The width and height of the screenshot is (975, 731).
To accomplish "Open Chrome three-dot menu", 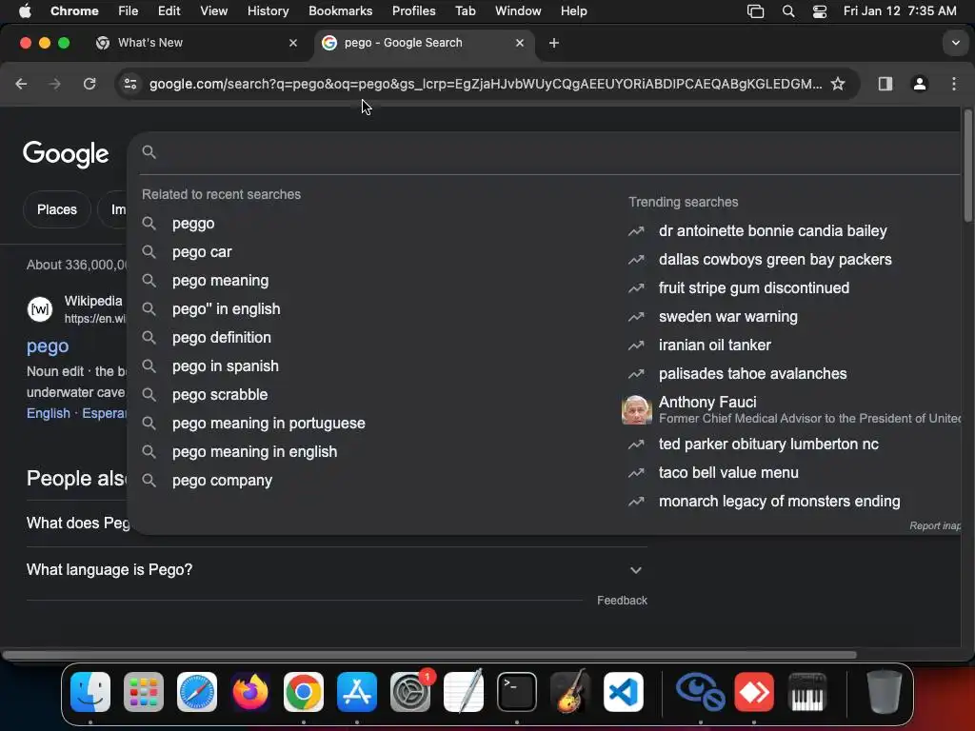I will pos(954,84).
